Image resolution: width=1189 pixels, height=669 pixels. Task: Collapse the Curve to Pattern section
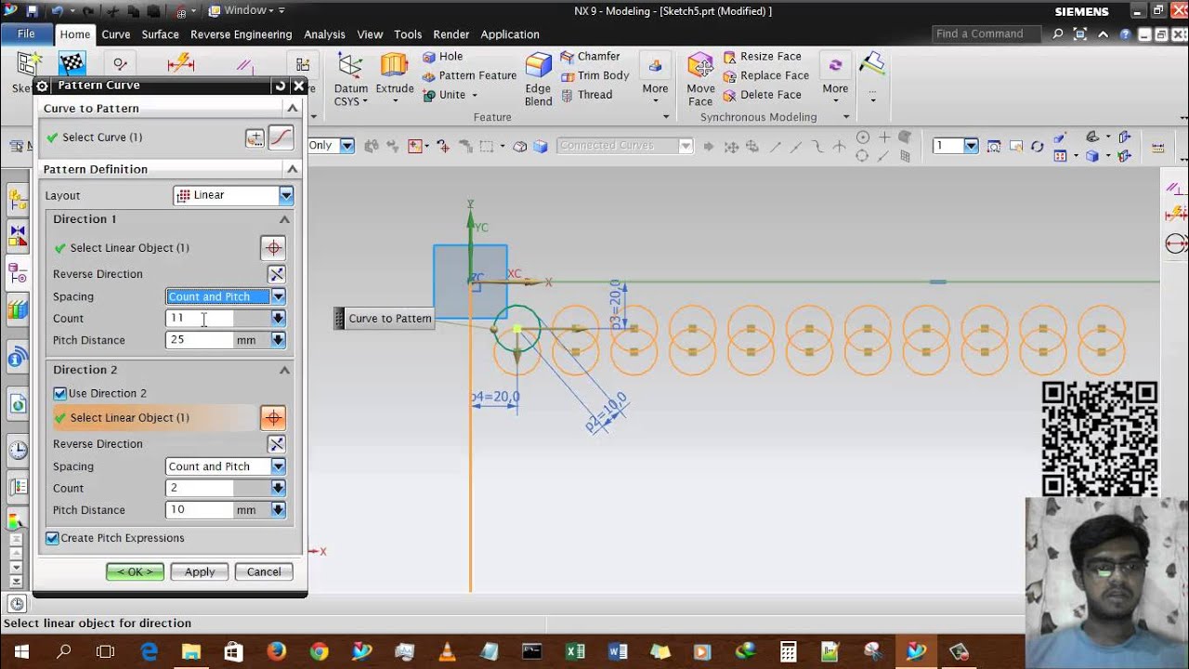(x=292, y=109)
